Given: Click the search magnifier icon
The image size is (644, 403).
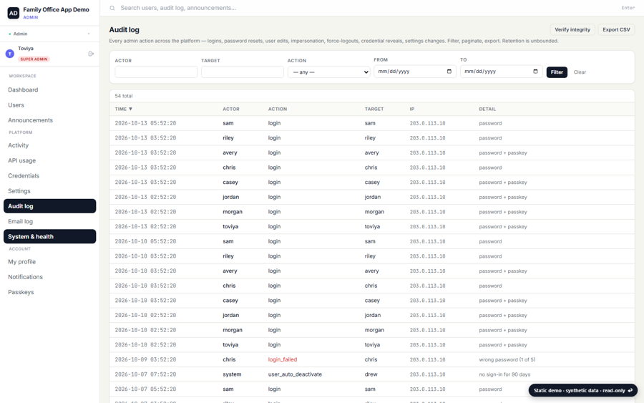Looking at the screenshot, I should tap(112, 8).
